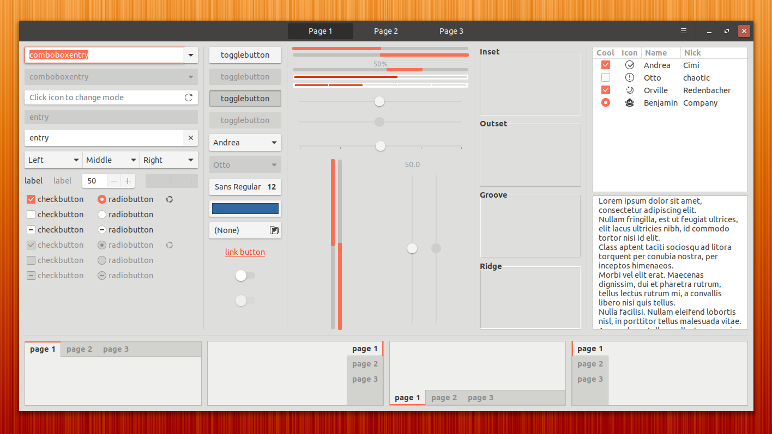Click the minus icon on the spin button showing 50

[x=113, y=181]
